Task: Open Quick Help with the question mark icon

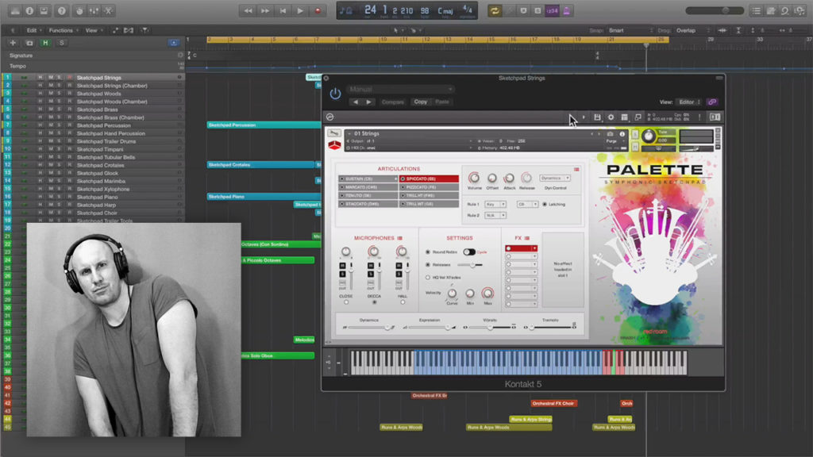Action: pyautogui.click(x=62, y=11)
